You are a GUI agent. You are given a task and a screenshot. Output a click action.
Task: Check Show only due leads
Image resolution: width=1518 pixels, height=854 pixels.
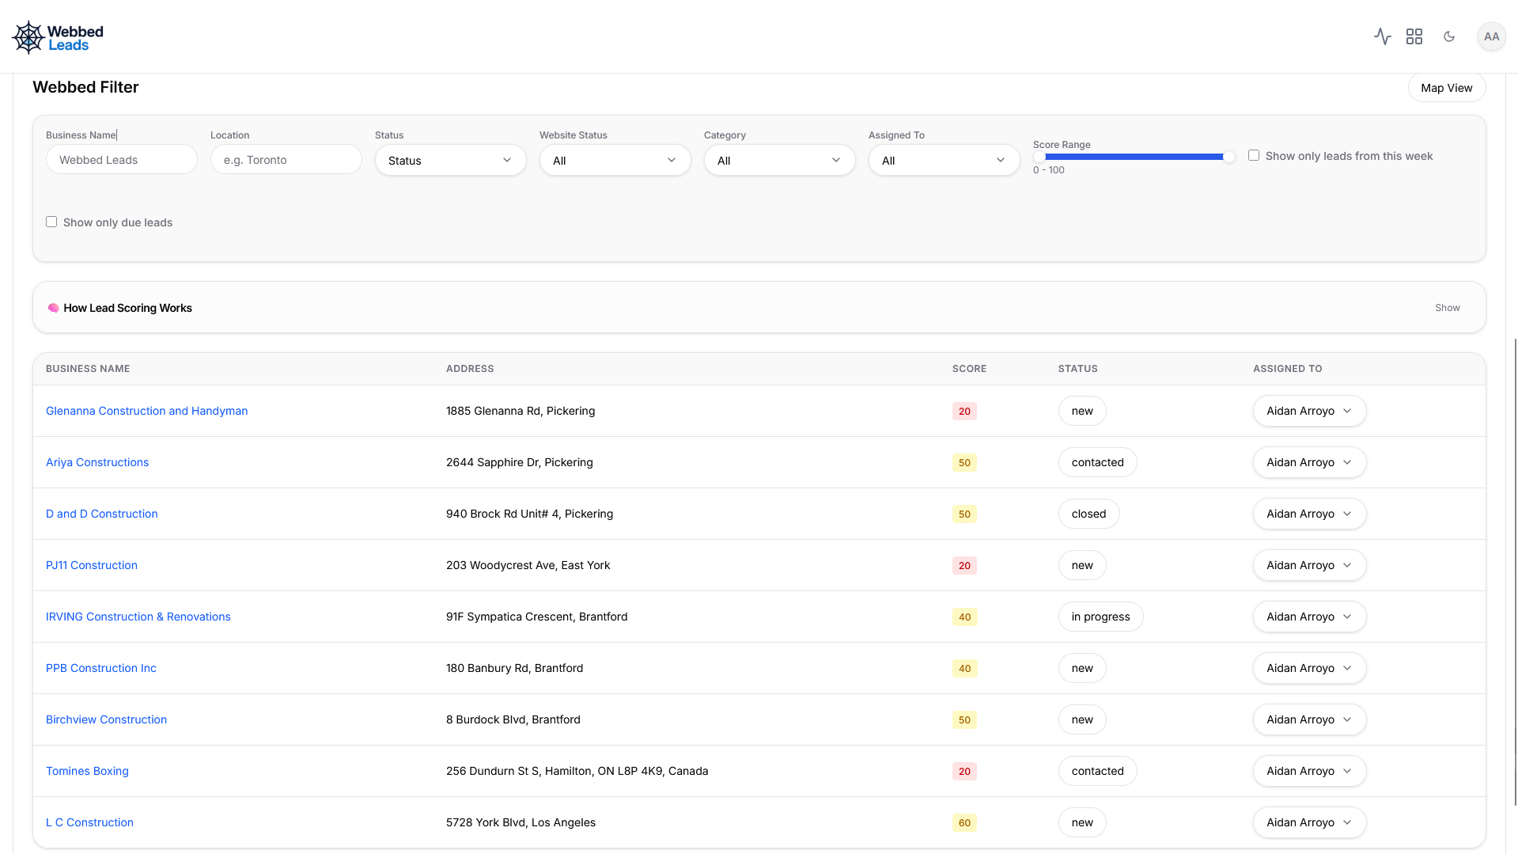pyautogui.click(x=51, y=222)
